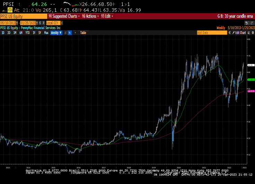Click PennyMac Financial Services Inc description text

point(41,28)
